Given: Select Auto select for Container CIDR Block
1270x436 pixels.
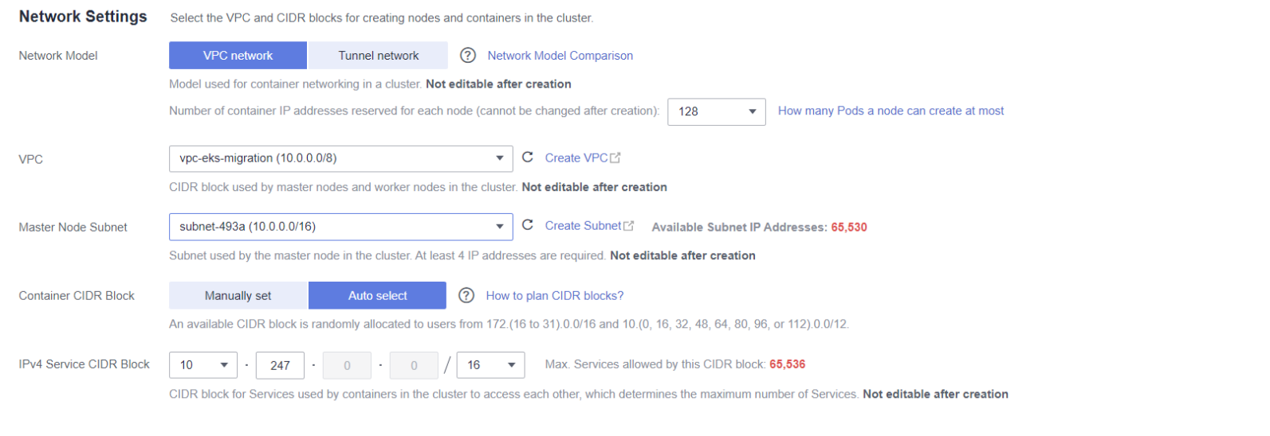Looking at the screenshot, I should (x=377, y=296).
